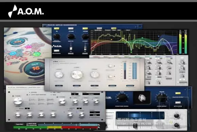Toggle the second white button on the top blue plugin

[71, 29]
